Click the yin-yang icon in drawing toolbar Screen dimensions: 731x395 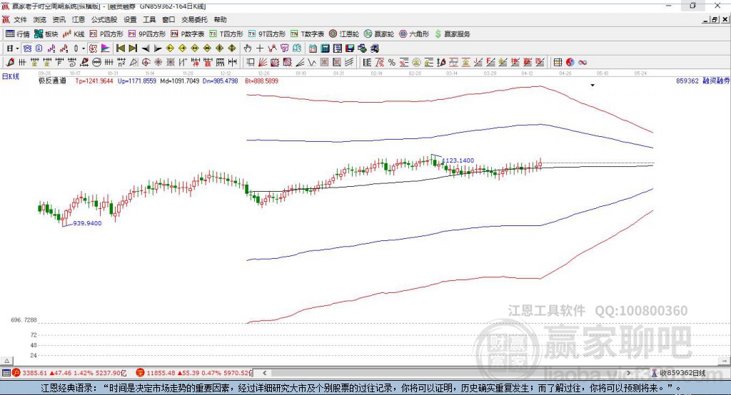coord(570,63)
